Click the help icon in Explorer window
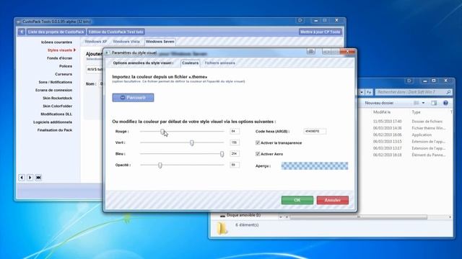 click(x=445, y=103)
